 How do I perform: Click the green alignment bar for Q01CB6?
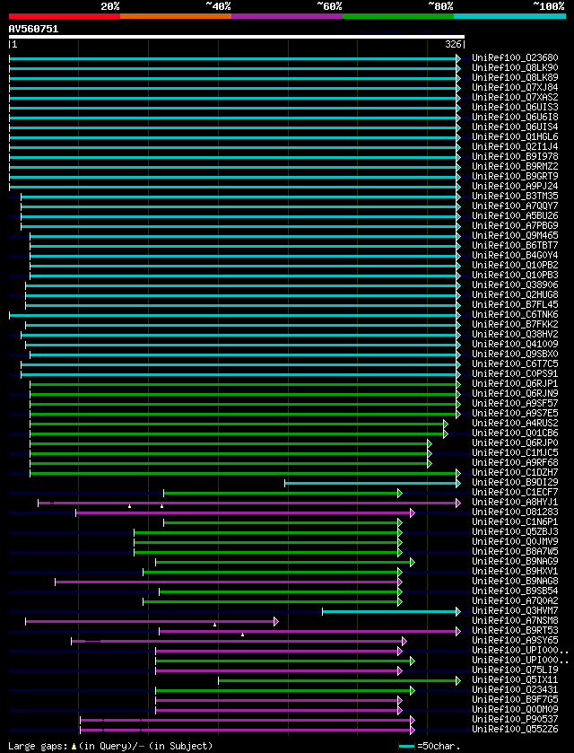point(237,433)
